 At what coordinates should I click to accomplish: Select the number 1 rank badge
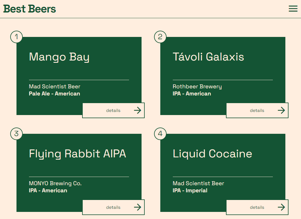(x=16, y=37)
